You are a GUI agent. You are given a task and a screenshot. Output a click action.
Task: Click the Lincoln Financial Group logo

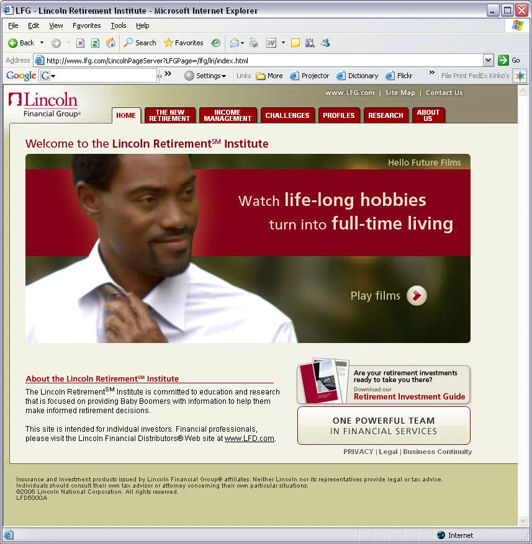(x=45, y=104)
